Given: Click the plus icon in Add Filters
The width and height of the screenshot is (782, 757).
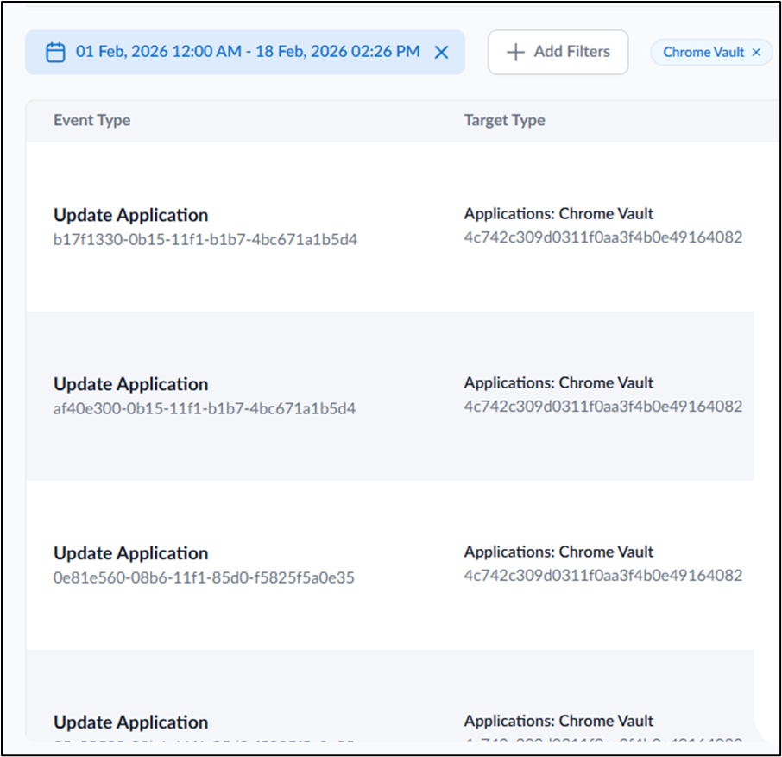Looking at the screenshot, I should pos(515,53).
